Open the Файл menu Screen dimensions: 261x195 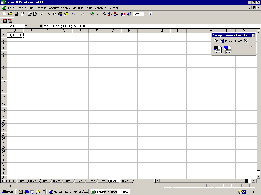11,8
